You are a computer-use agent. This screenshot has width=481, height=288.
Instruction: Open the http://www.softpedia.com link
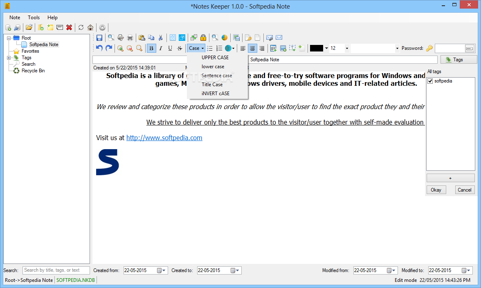click(164, 138)
